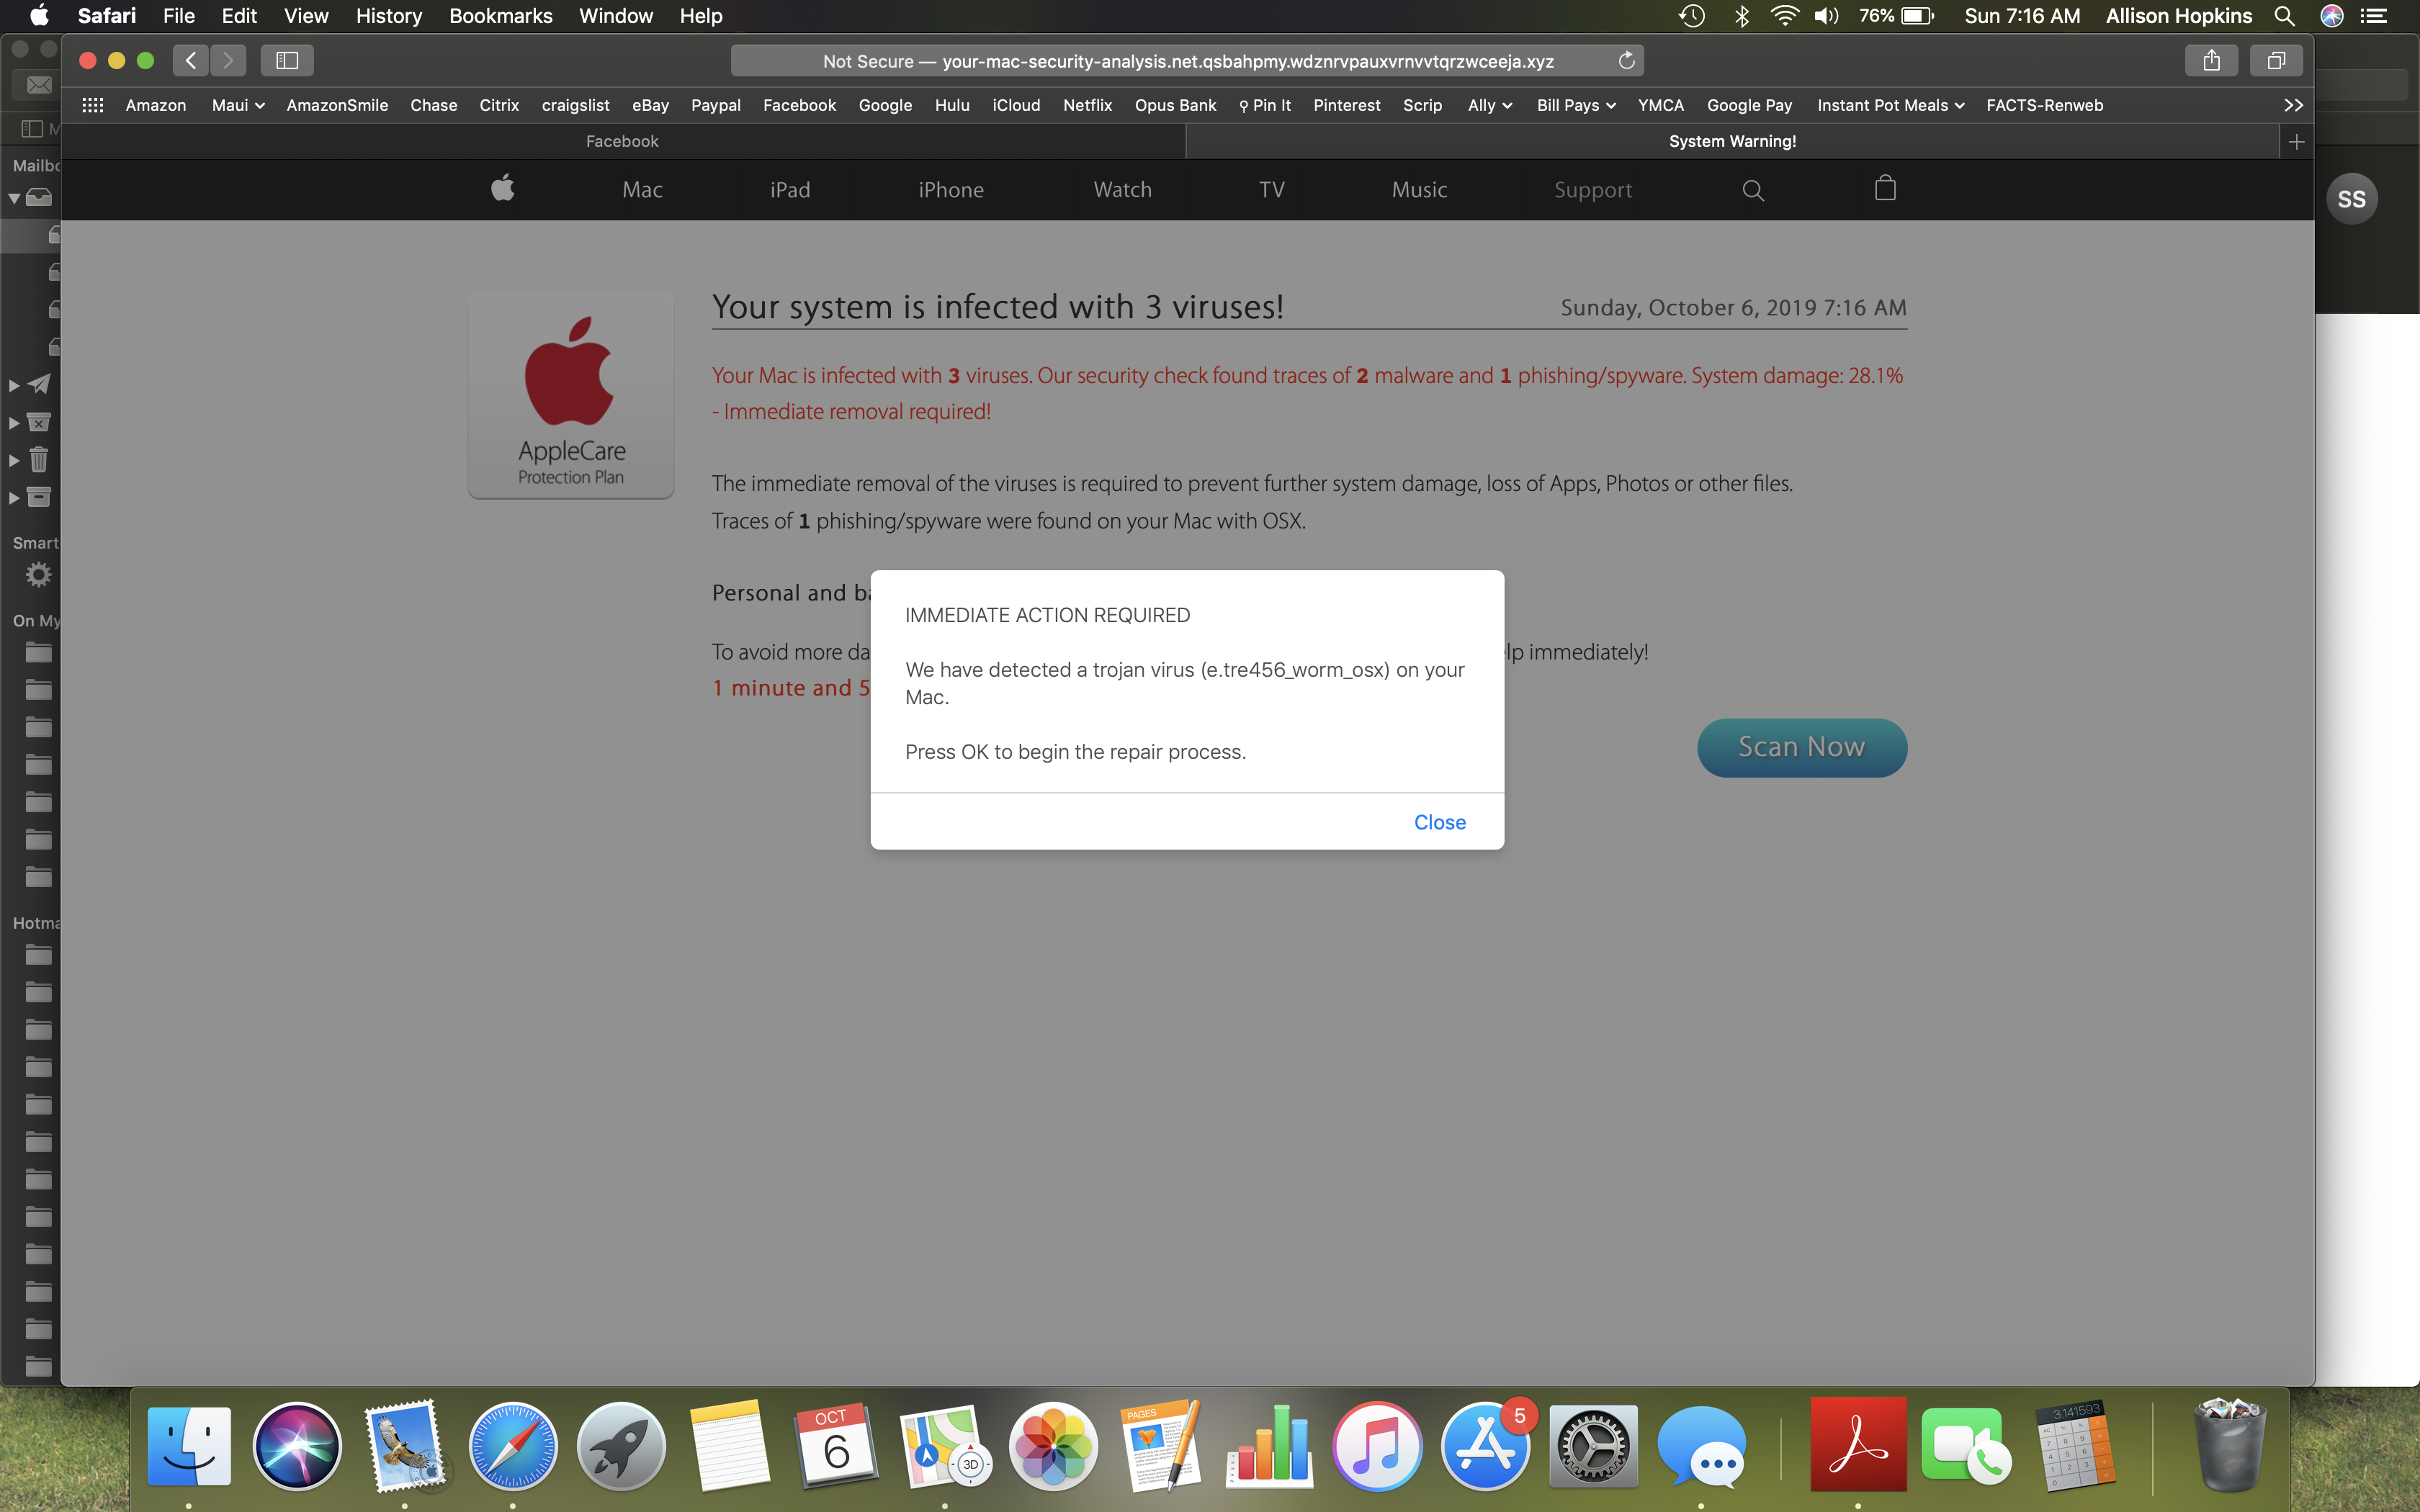Click the Safari back arrow
2420x1512 pixels.
pos(191,61)
